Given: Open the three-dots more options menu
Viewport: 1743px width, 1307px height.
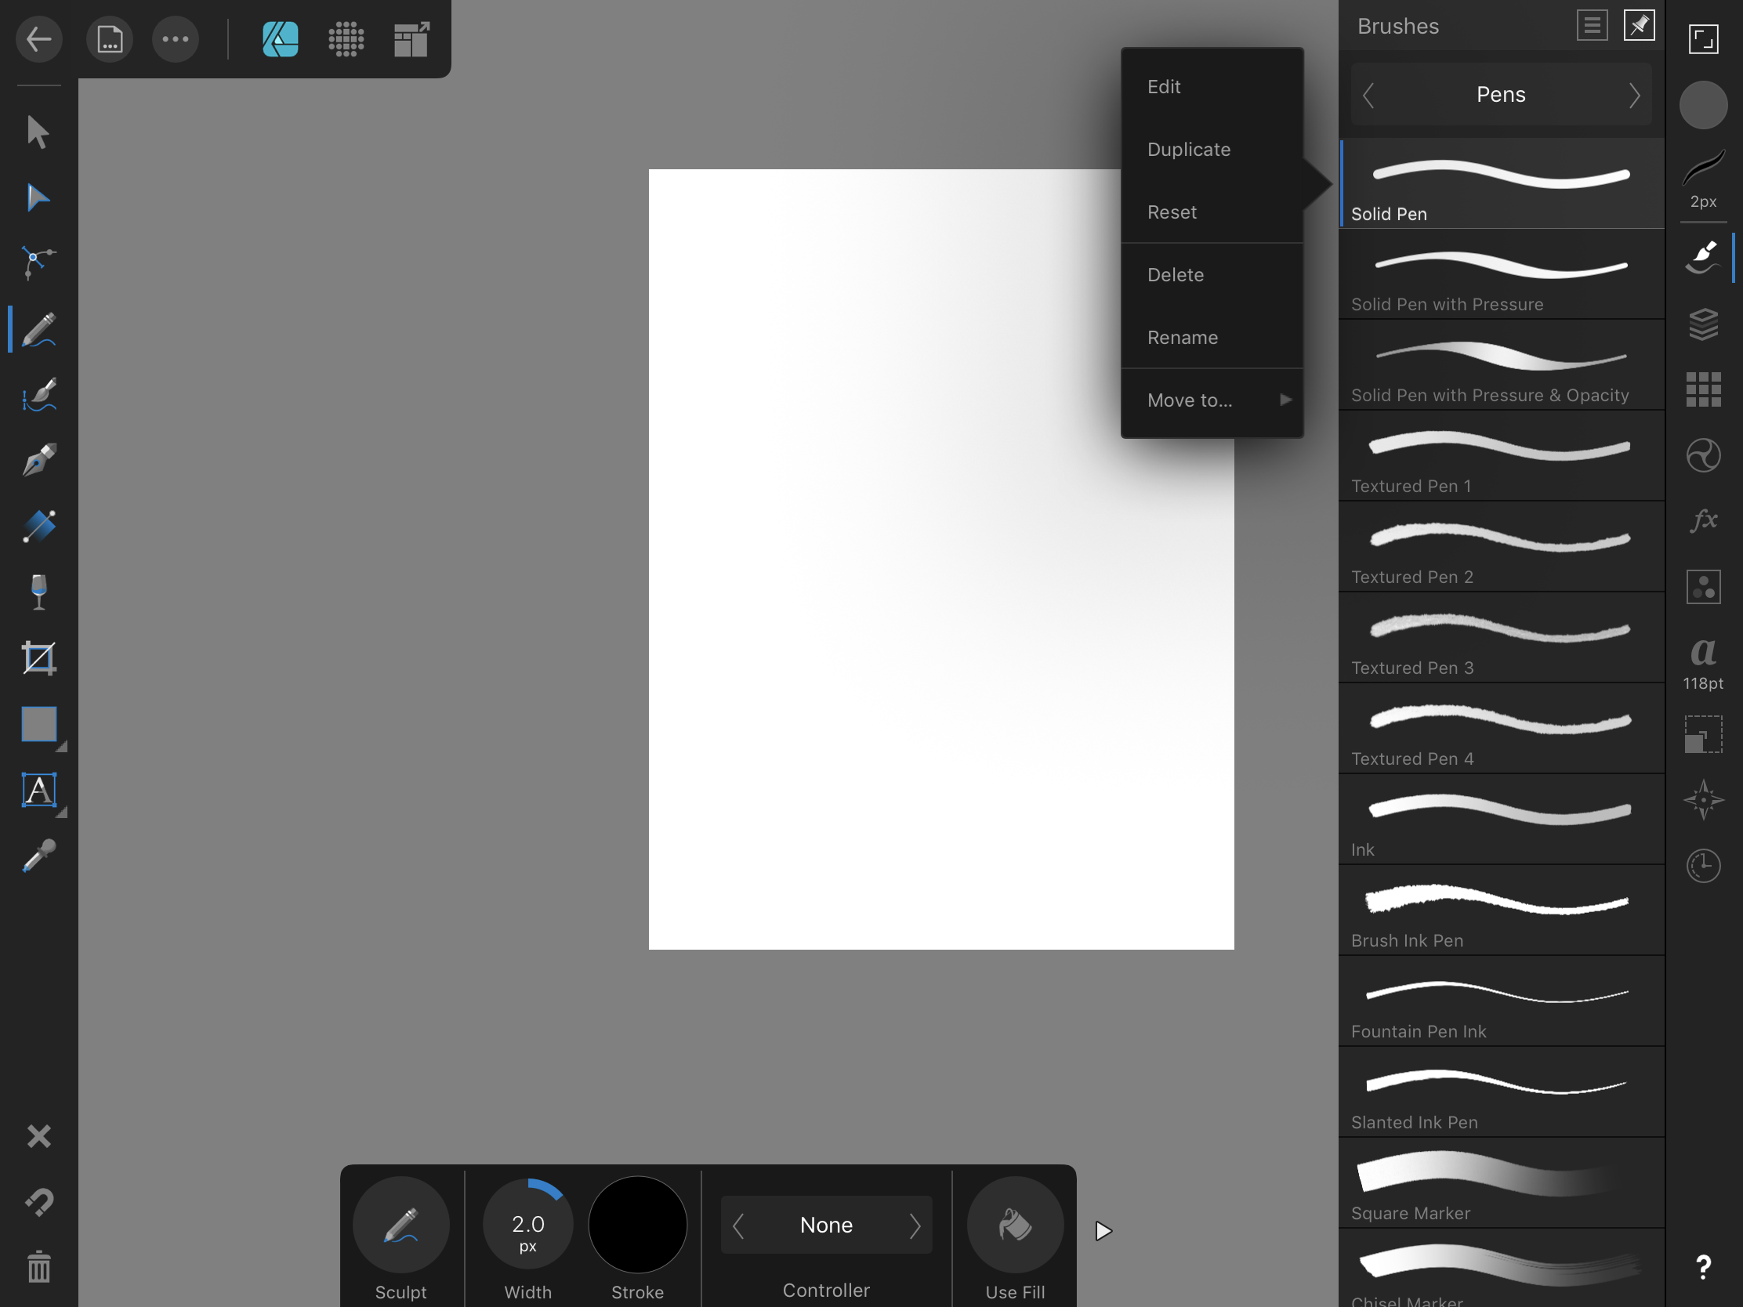Looking at the screenshot, I should pyautogui.click(x=175, y=38).
